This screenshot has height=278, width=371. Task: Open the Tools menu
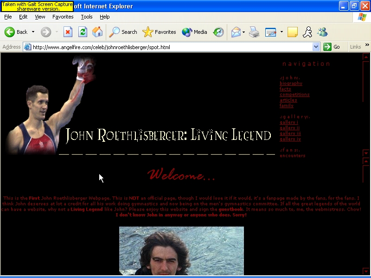pyautogui.click(x=87, y=17)
